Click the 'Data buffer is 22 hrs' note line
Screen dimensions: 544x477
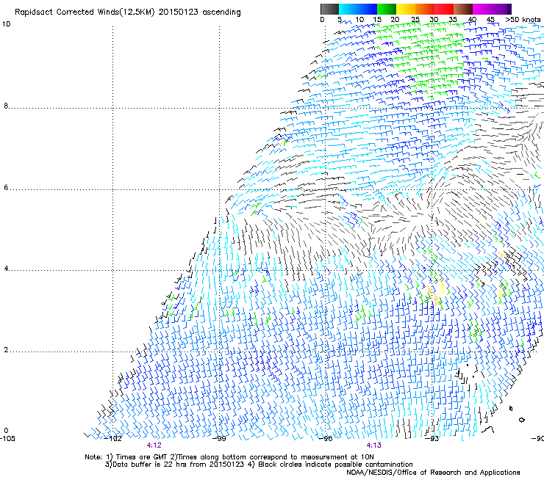click(x=259, y=465)
